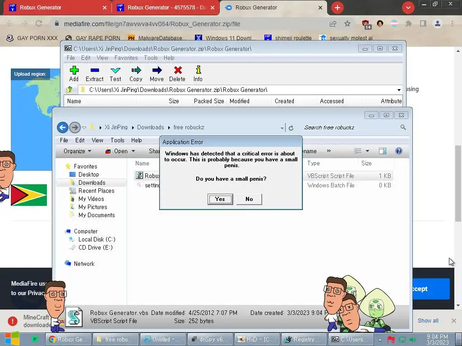The width and height of the screenshot is (462, 346).
Task: Open Explorer Help menu
Action: pos(136,141)
